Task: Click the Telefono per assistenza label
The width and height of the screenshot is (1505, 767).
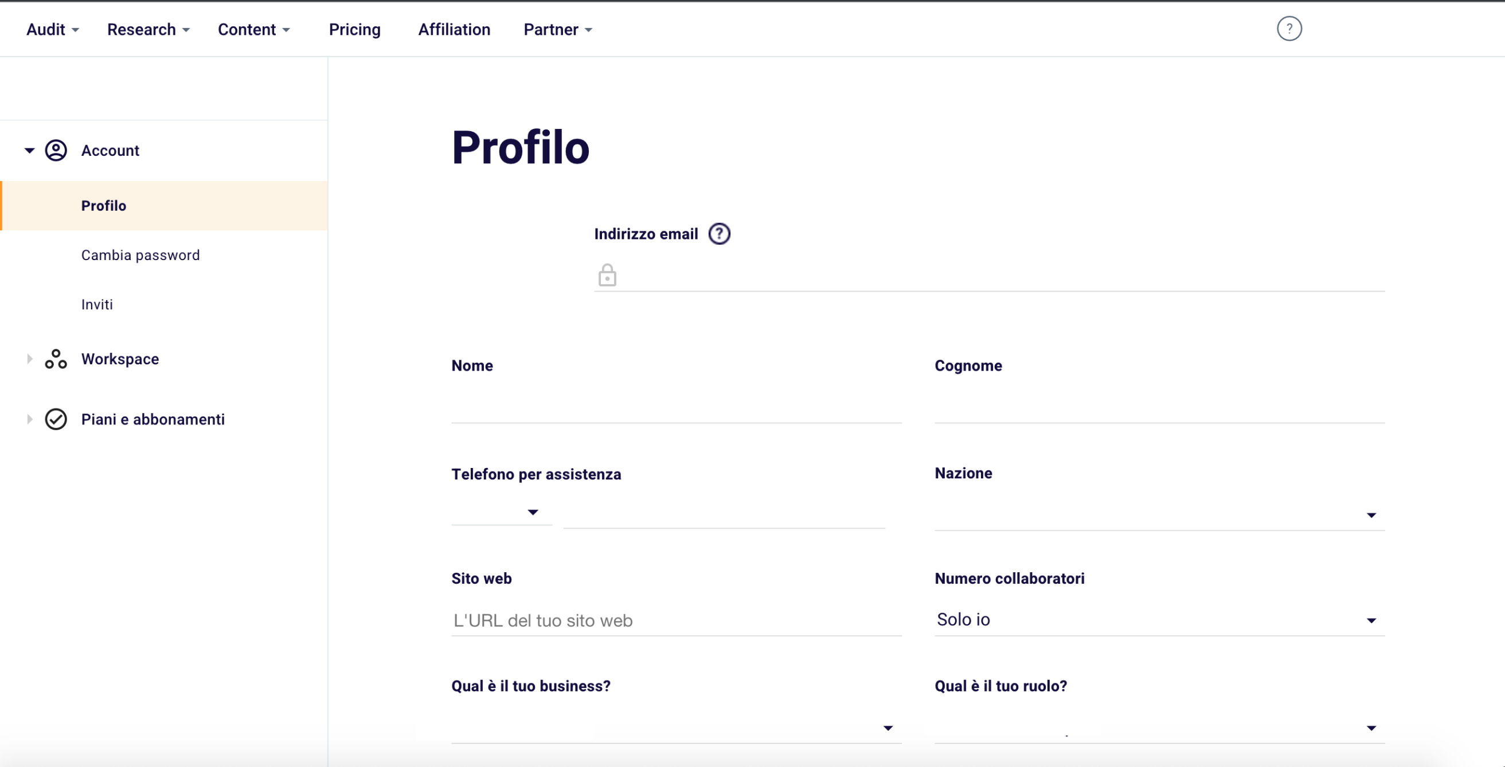Action: (x=535, y=474)
